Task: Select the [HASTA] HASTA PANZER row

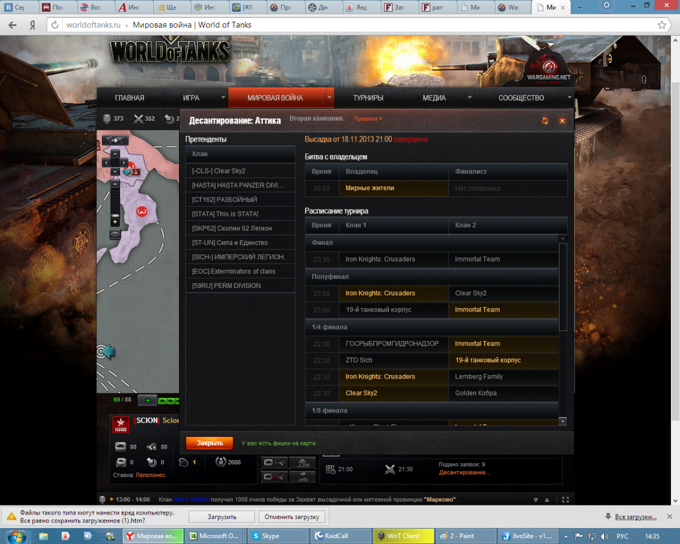Action: tap(240, 185)
